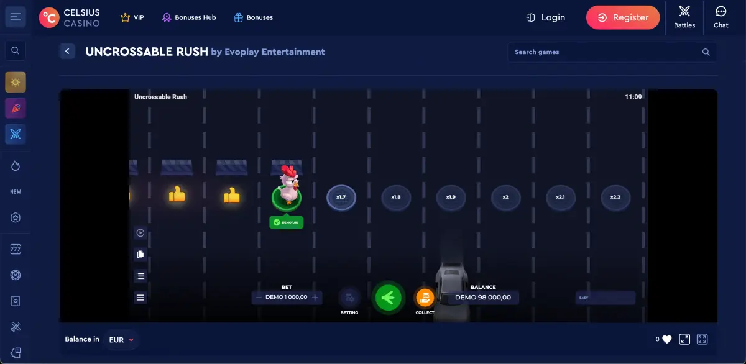Click the crossed swords sidebar icon
The height and width of the screenshot is (364, 746).
16,134
